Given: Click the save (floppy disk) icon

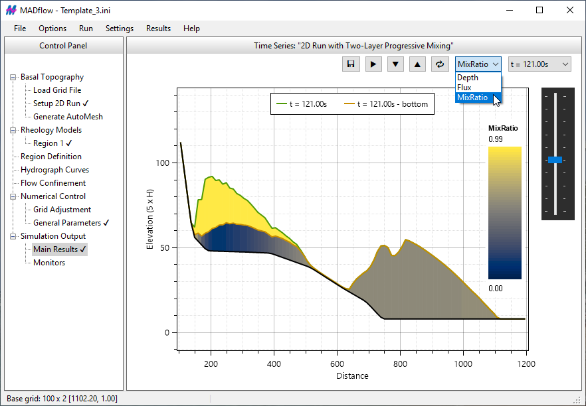Looking at the screenshot, I should [351, 64].
